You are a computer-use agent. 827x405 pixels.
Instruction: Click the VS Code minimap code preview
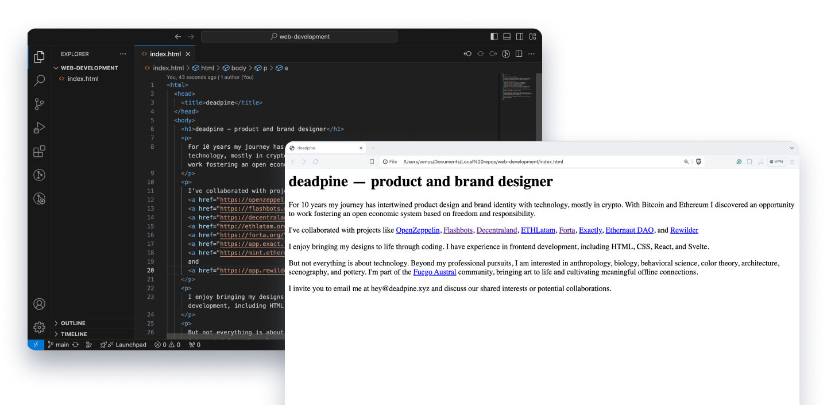point(517,86)
